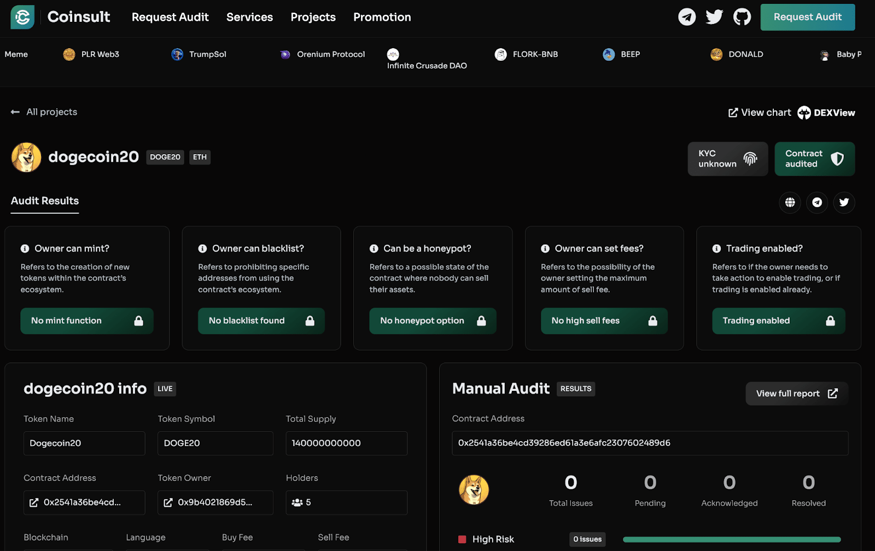Click the Shiba avatar in Manual Audit
Screen dimensions: 875x551
[474, 490]
